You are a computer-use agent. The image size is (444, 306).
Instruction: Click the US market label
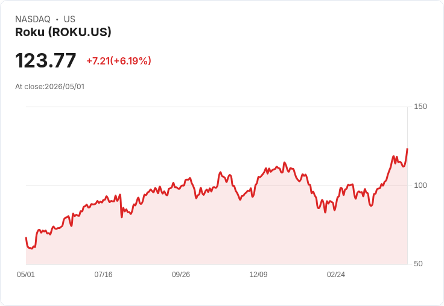coord(69,19)
